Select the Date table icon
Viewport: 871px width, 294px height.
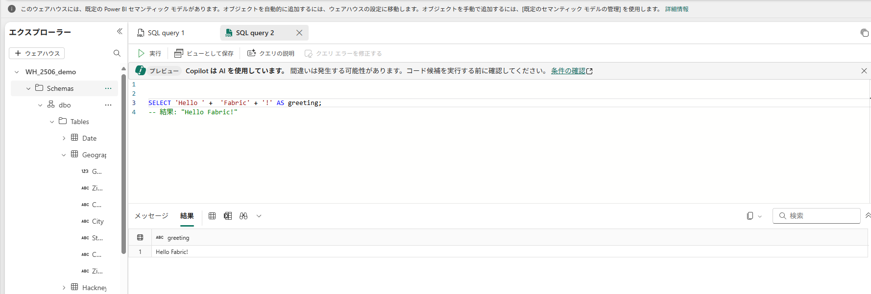pyautogui.click(x=74, y=138)
